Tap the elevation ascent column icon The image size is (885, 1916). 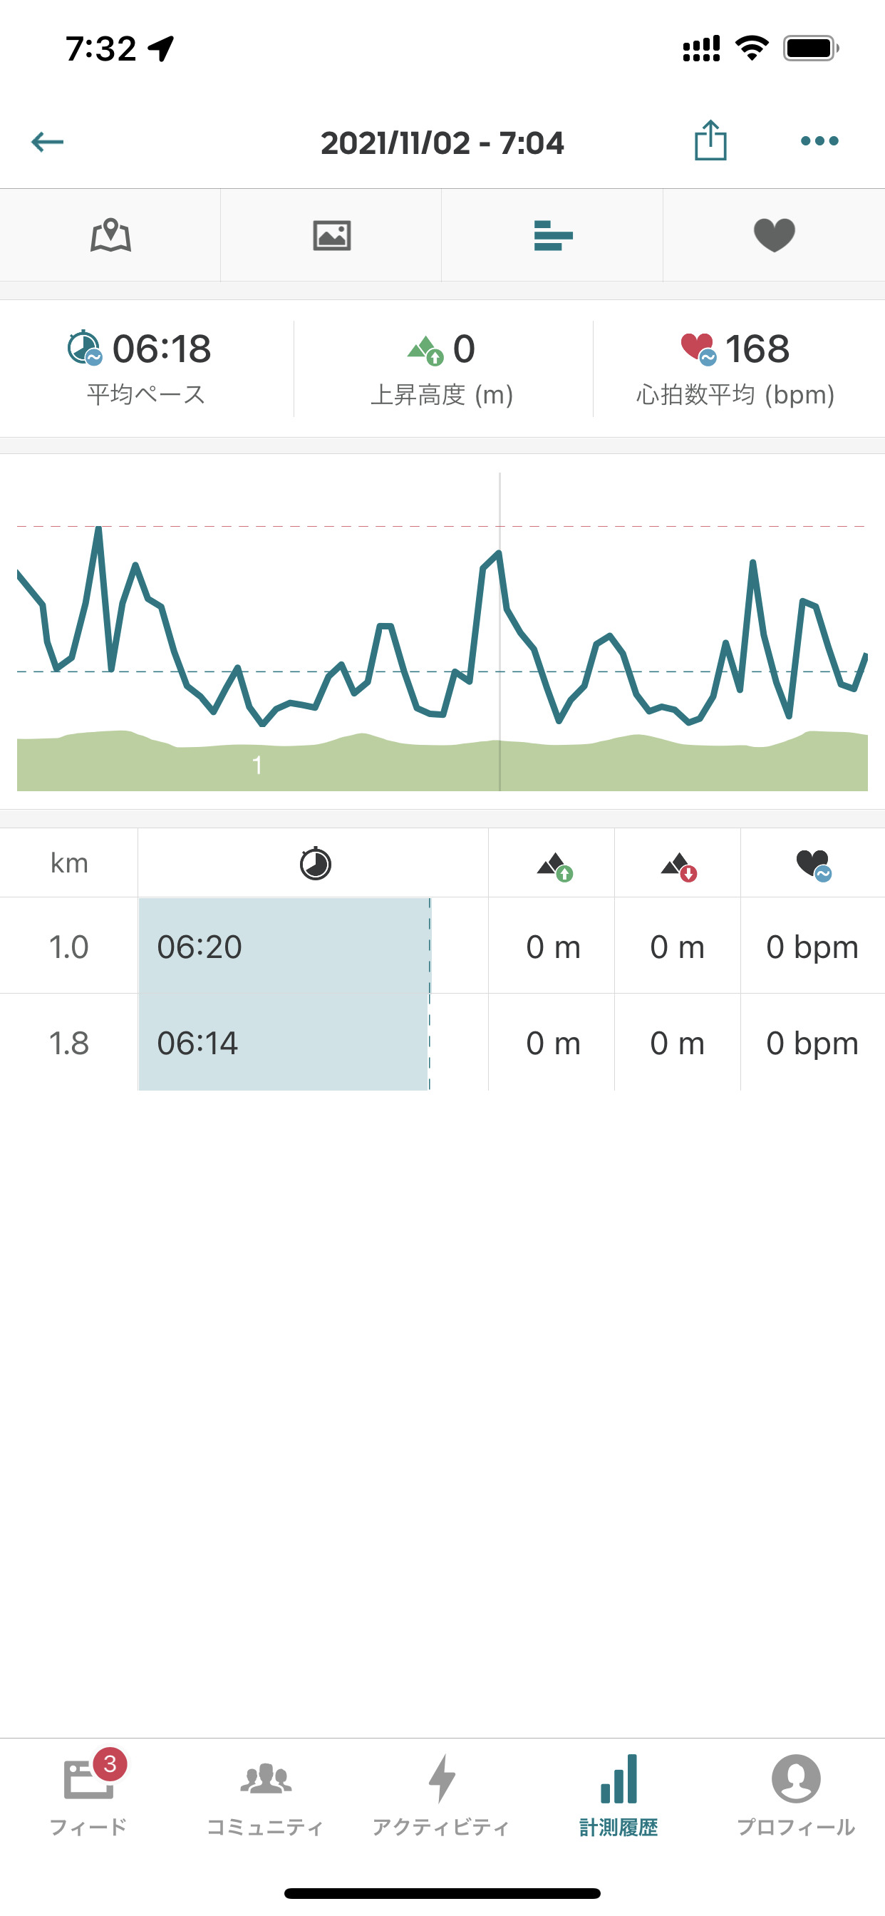[x=554, y=865]
